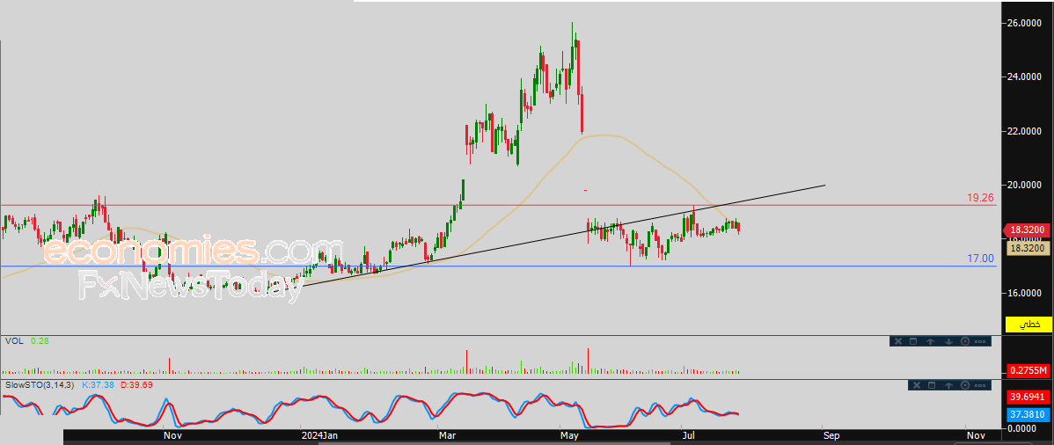Screen dimensions: 1054x445
Task: Click the 17.00 support level label
Action: click(981, 259)
